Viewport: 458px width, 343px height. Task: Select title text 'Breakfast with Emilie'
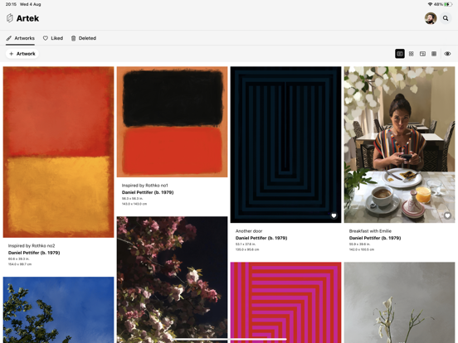(370, 231)
